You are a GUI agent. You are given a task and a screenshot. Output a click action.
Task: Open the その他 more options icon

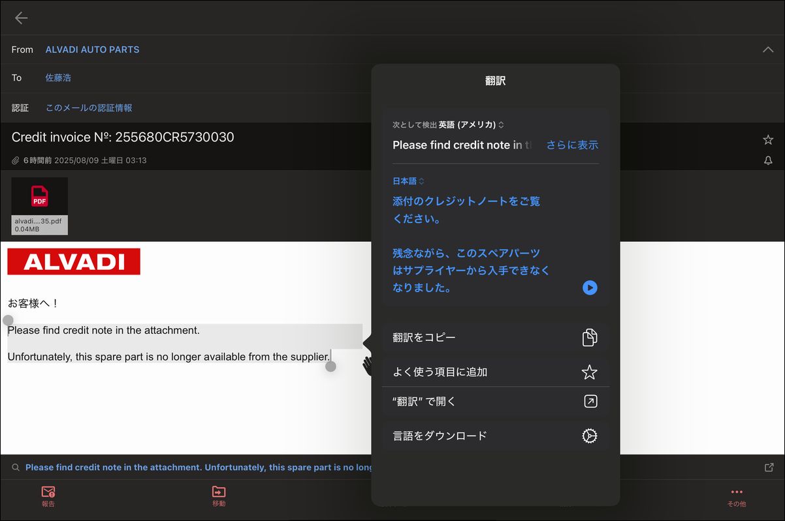(x=736, y=496)
